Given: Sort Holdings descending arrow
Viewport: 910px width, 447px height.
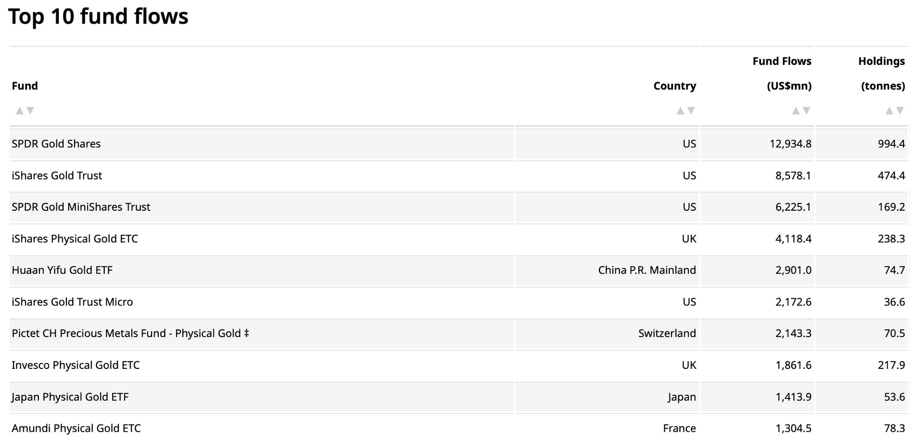Looking at the screenshot, I should click(900, 111).
